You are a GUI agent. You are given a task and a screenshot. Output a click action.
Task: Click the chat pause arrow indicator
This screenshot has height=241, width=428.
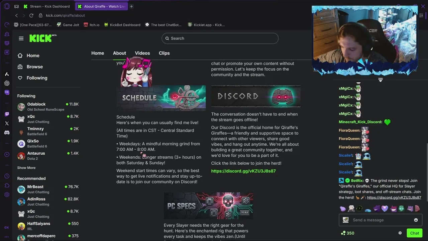point(381,80)
